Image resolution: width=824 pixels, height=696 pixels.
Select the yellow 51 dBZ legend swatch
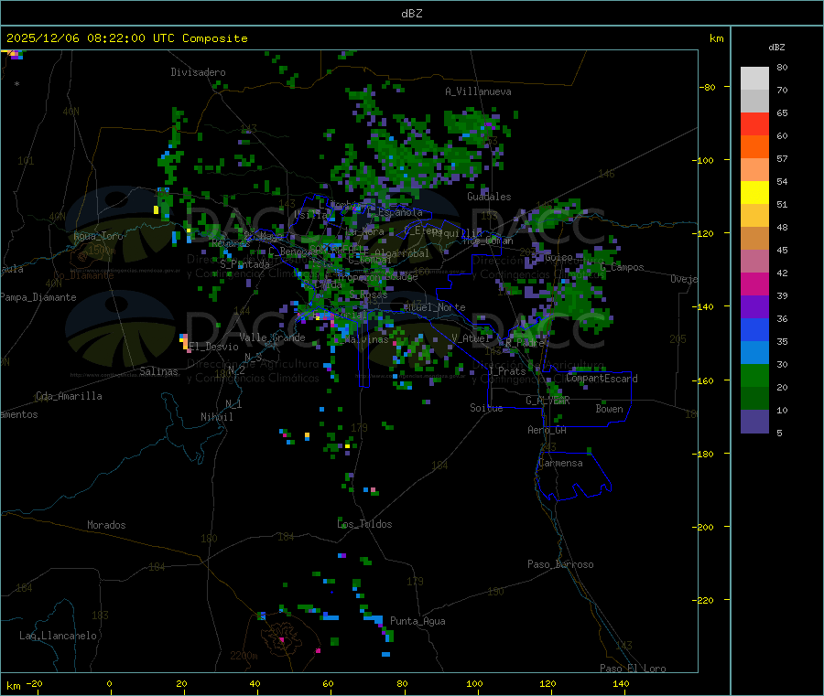click(x=754, y=193)
